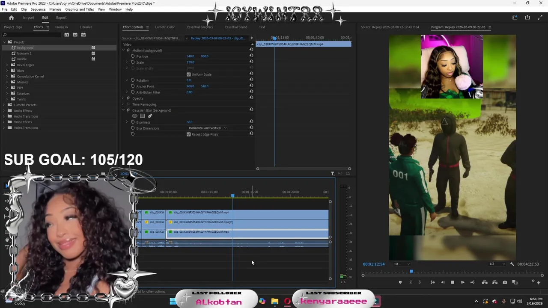Image resolution: width=548 pixels, height=308 pixels.
Task: Open the Fit zoom level dropdown
Action: tap(402, 264)
